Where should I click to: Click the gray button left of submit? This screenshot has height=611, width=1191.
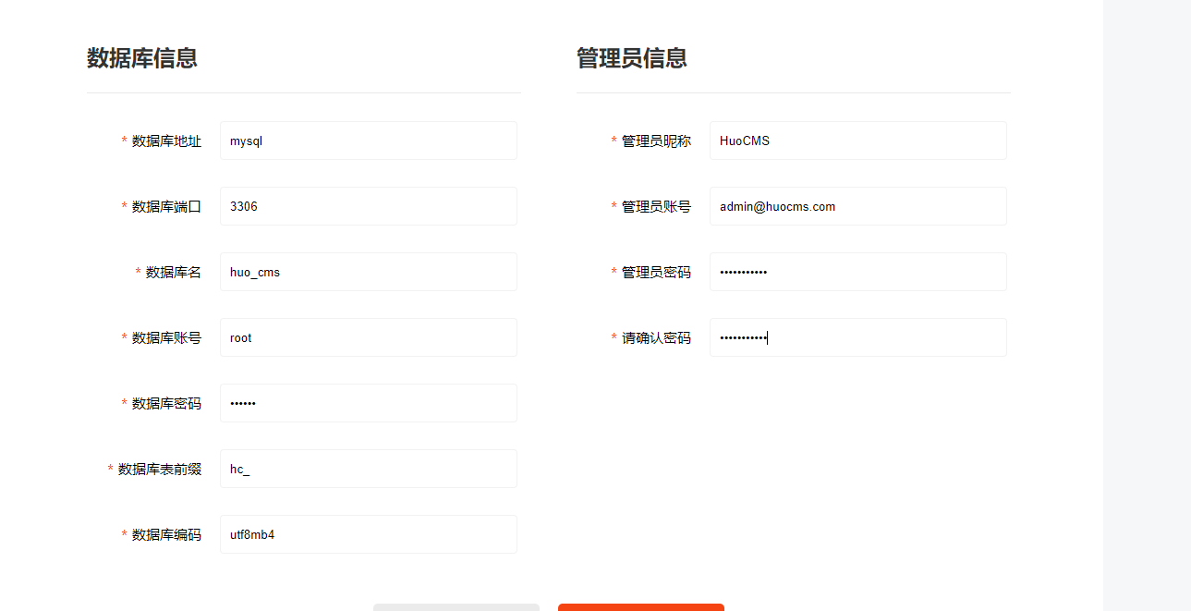coord(456,608)
